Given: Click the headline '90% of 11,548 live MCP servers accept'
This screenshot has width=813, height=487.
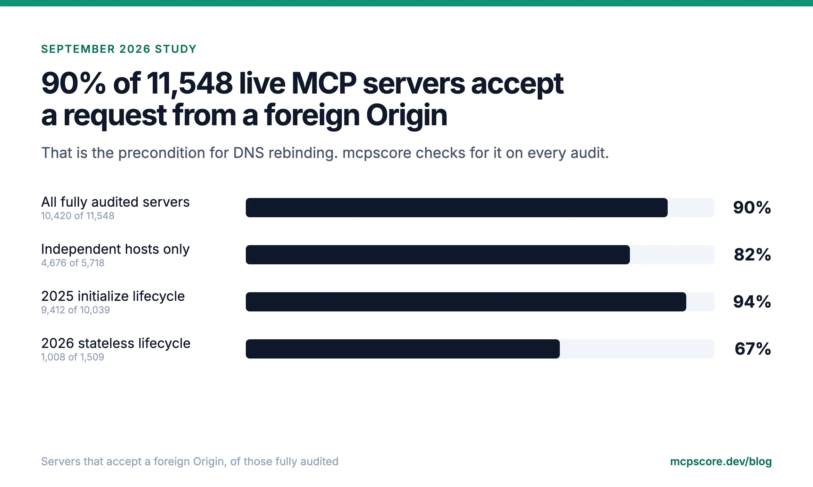Looking at the screenshot, I should click(x=302, y=84).
